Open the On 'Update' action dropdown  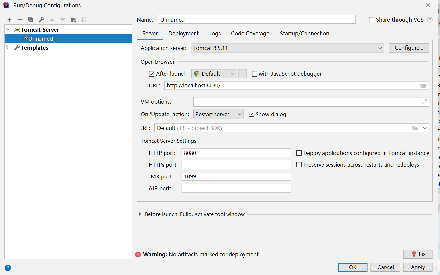218,114
